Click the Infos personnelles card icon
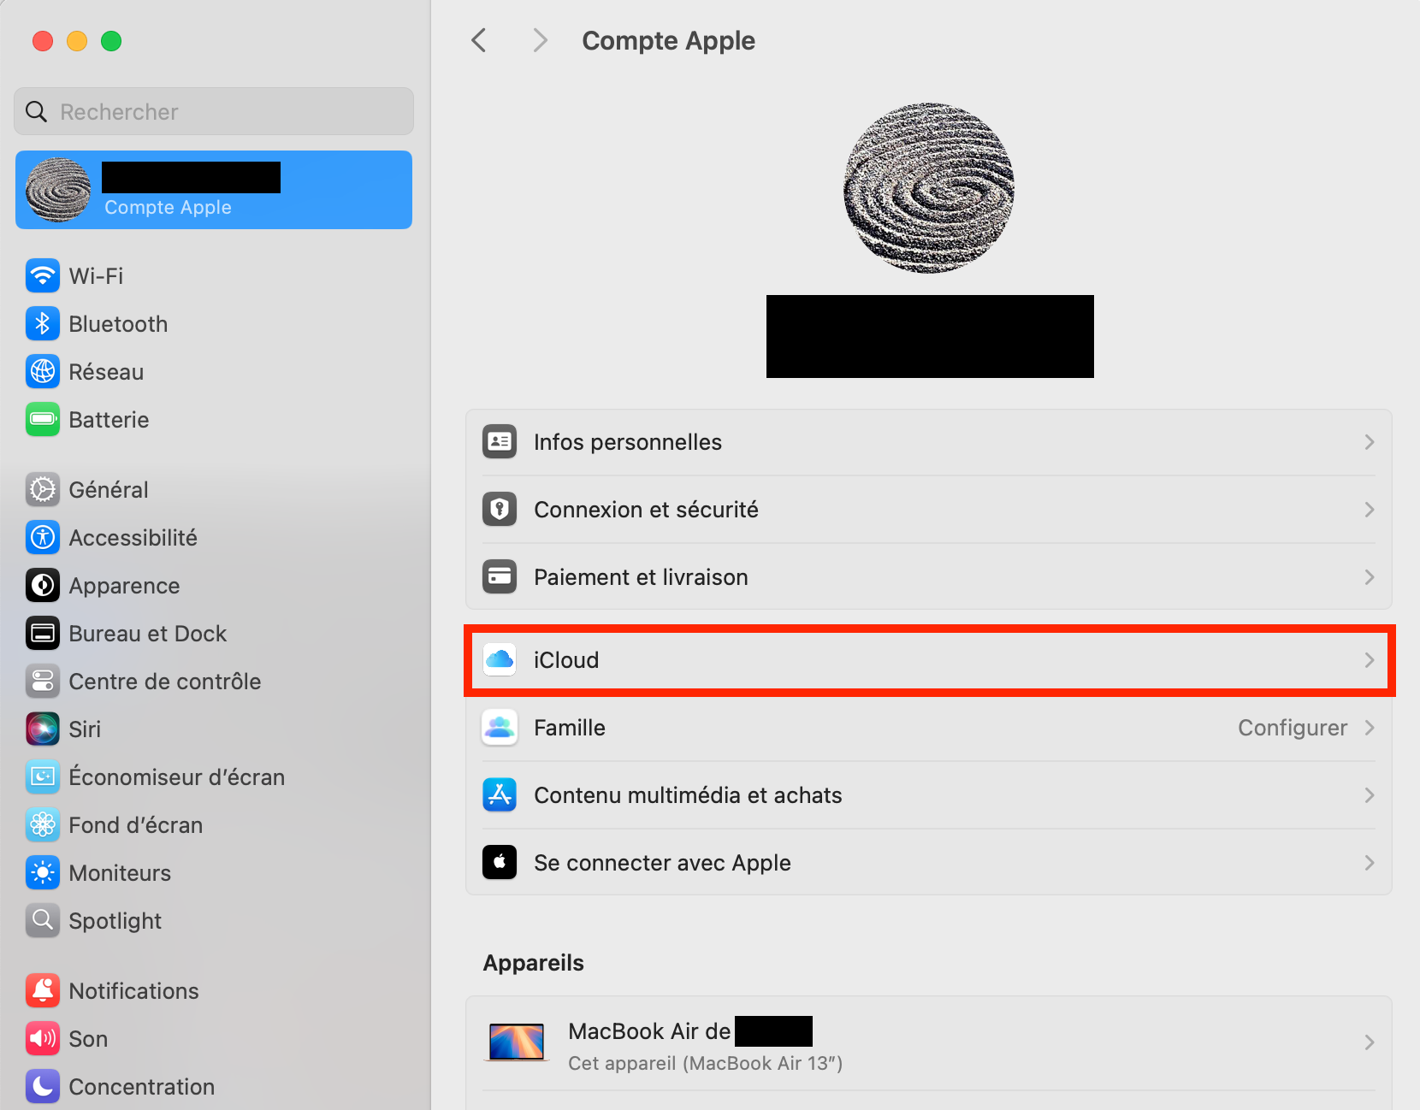Image resolution: width=1420 pixels, height=1110 pixels. click(x=500, y=441)
